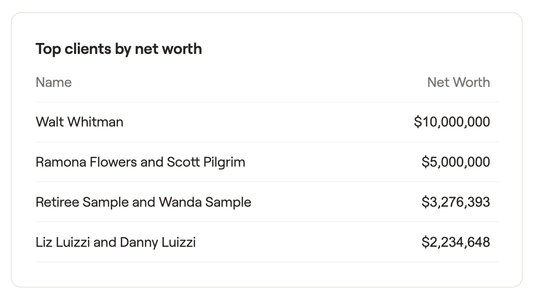Click the $3,276,393 net worth value

[x=456, y=202]
